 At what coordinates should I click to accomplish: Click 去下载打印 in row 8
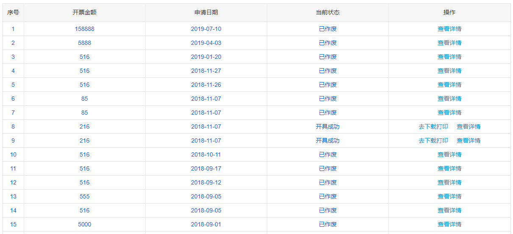(433, 127)
